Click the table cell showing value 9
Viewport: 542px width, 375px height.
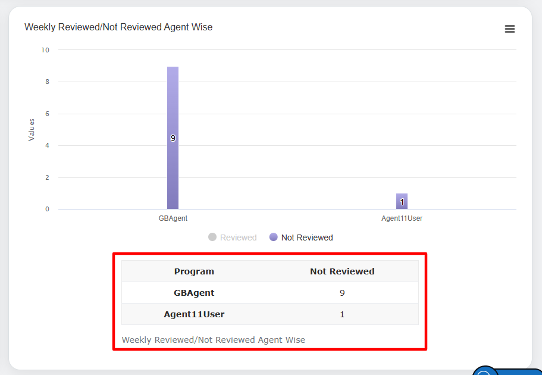coord(342,293)
